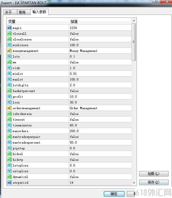Select the basketpercent value false
Viewport: 172px width, 198px height.
pos(74,91)
